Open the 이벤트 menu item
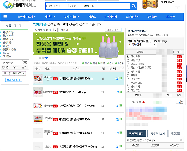 coord(92,17)
